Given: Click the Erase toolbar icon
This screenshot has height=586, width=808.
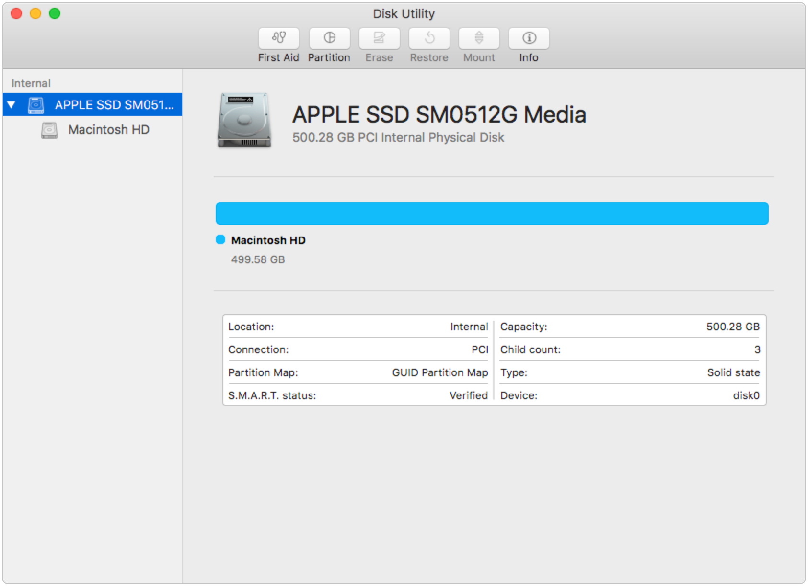Looking at the screenshot, I should pyautogui.click(x=380, y=38).
